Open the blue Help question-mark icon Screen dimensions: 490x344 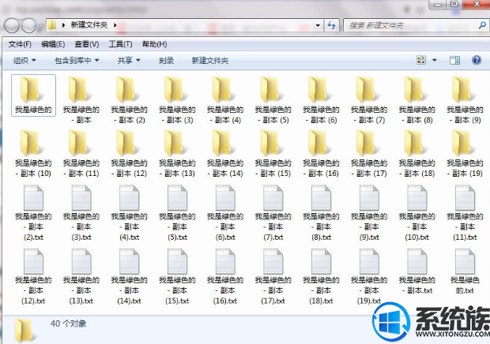[477, 60]
